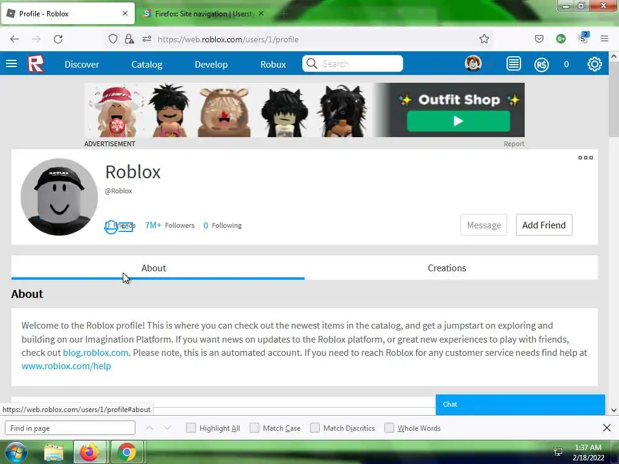Viewport: 619px width, 464px height.
Task: Click the Roblox logo home icon
Action: tap(36, 64)
